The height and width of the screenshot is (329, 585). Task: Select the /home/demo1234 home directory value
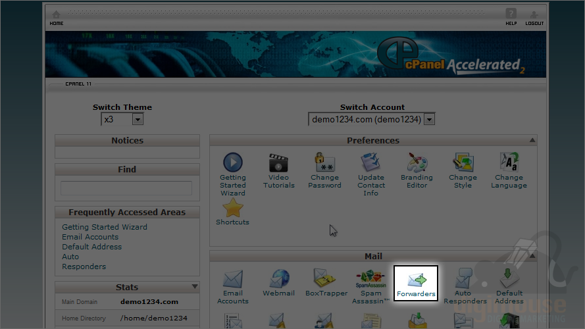click(154, 318)
